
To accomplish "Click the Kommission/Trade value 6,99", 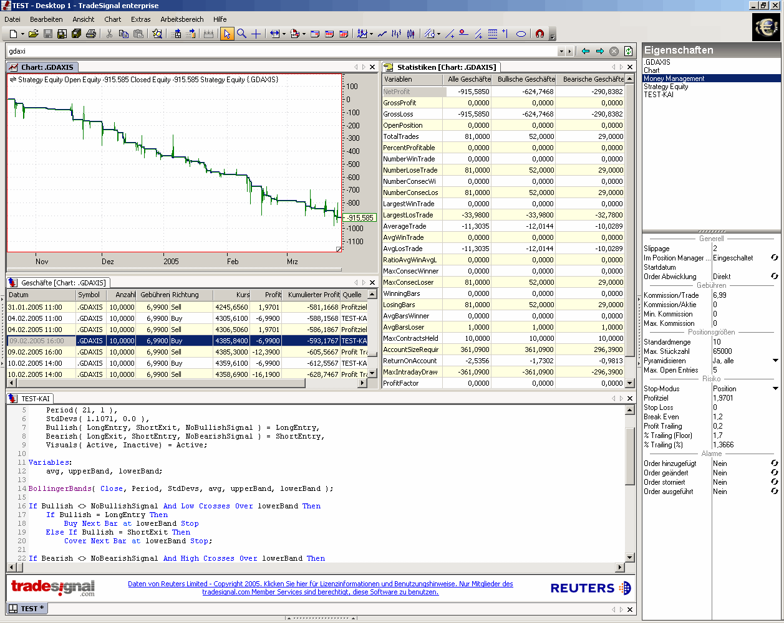I will tap(746, 295).
